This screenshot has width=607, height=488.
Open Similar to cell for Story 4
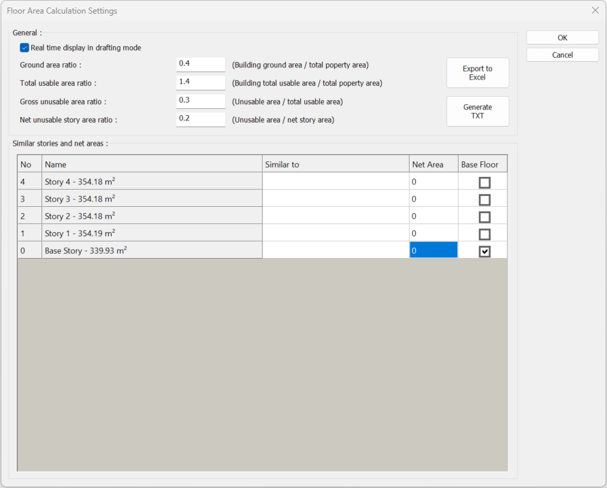335,182
